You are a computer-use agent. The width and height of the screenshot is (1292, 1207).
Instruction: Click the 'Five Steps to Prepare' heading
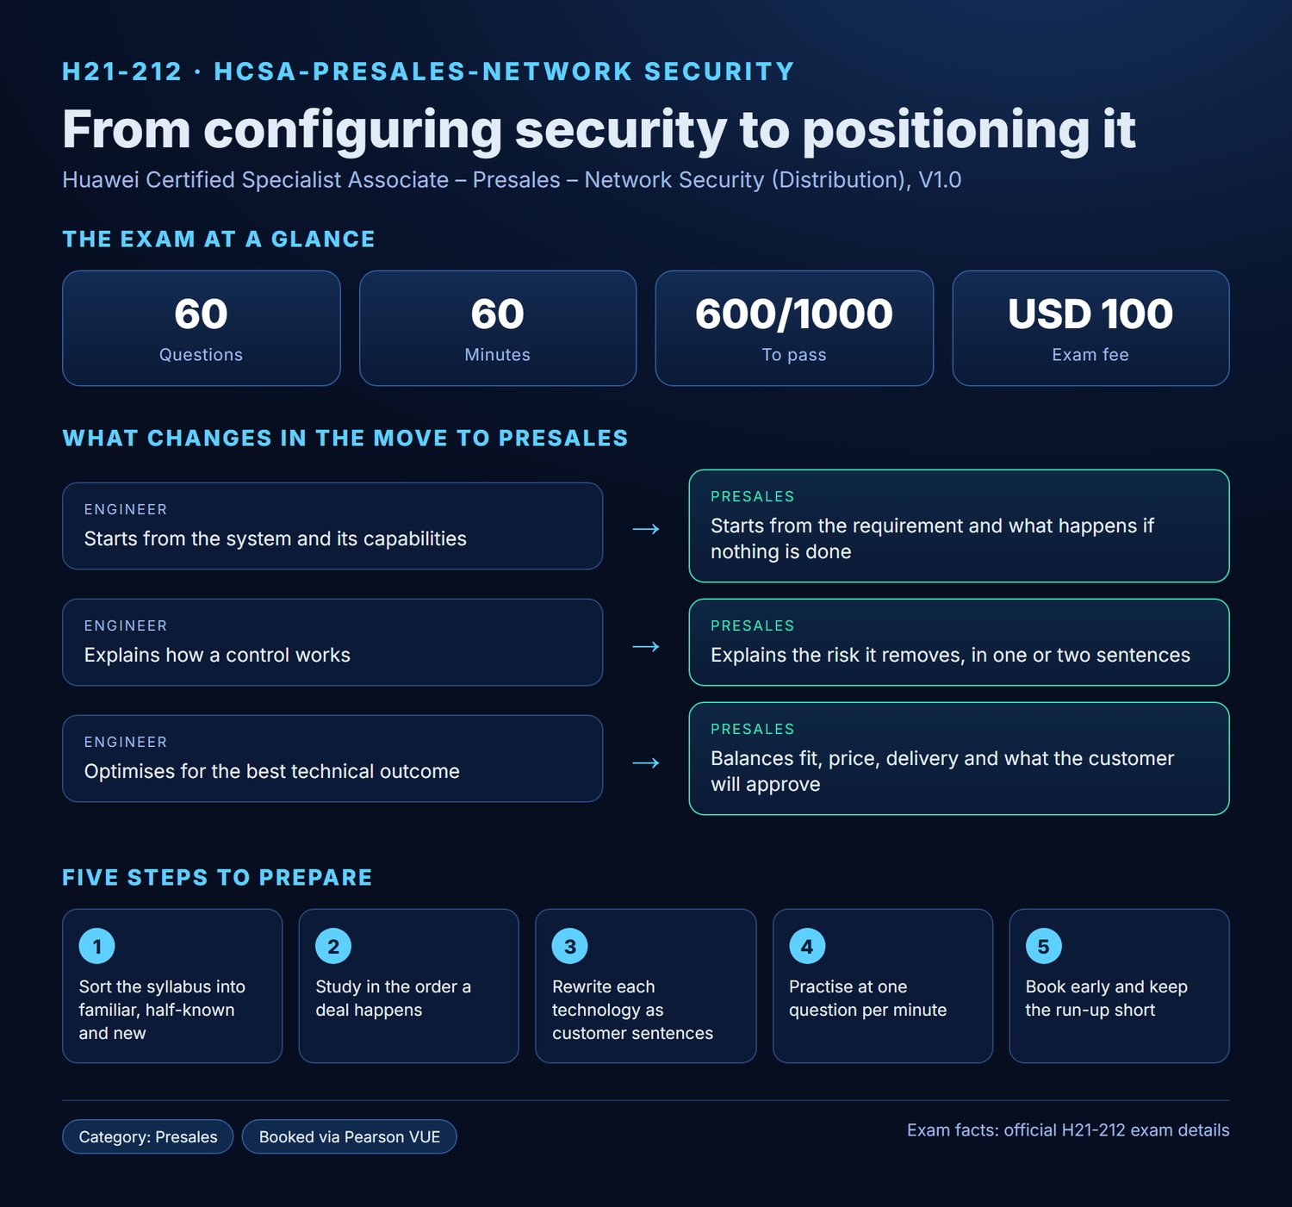(218, 877)
